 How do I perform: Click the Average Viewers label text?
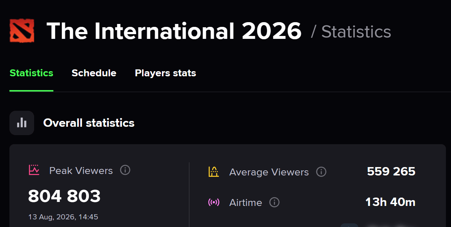coord(269,172)
